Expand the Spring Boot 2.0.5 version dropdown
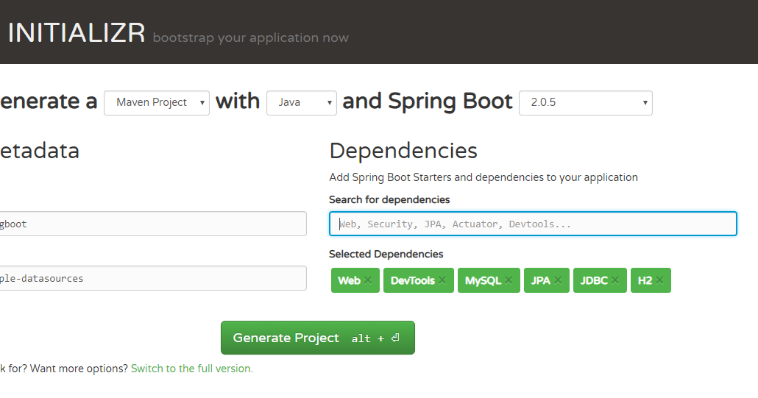Screen dimensions: 758x398 point(585,102)
